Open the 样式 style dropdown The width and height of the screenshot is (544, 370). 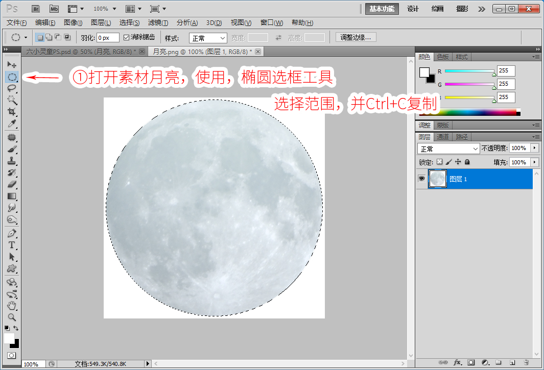208,38
